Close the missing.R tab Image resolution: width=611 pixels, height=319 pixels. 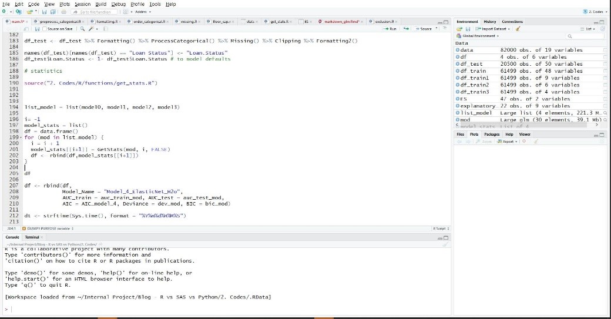tap(199, 22)
